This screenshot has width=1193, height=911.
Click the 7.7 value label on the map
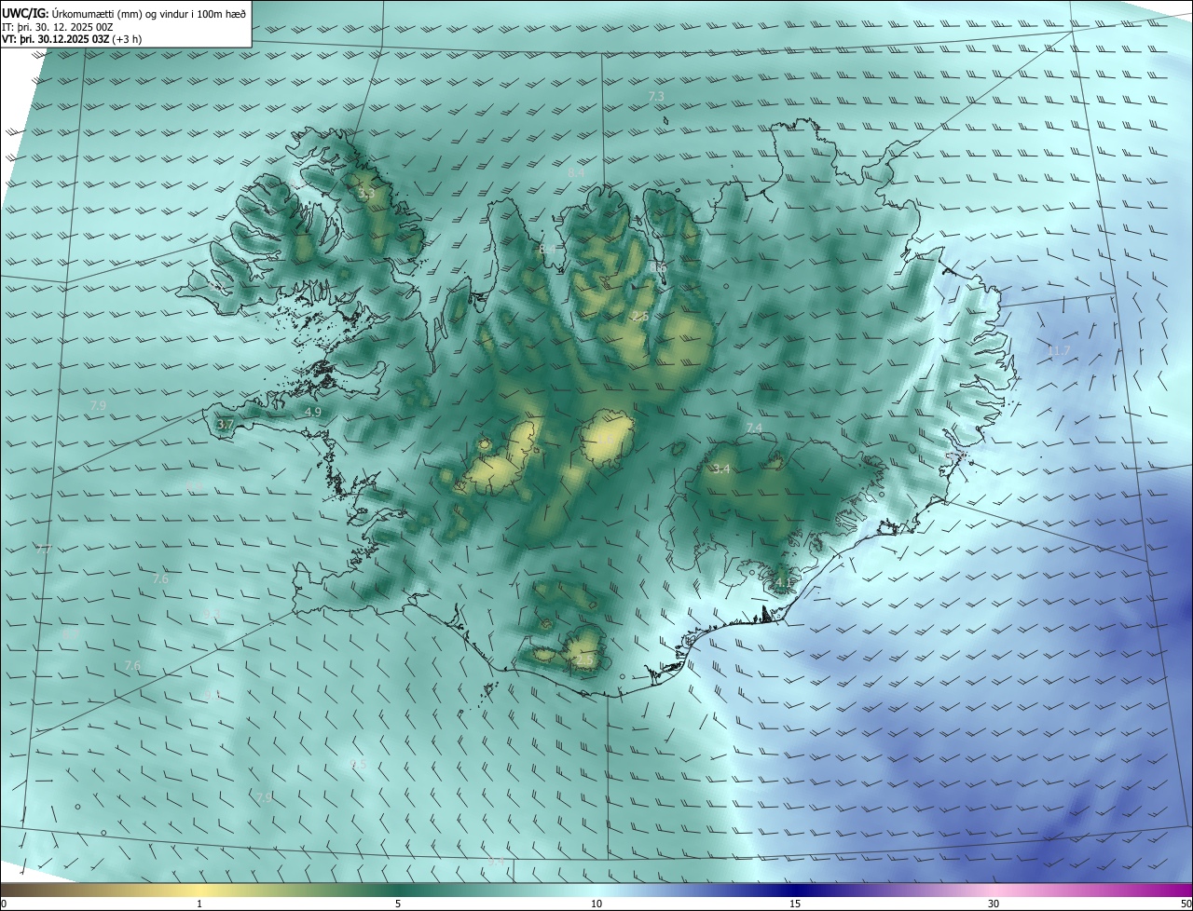[44, 550]
